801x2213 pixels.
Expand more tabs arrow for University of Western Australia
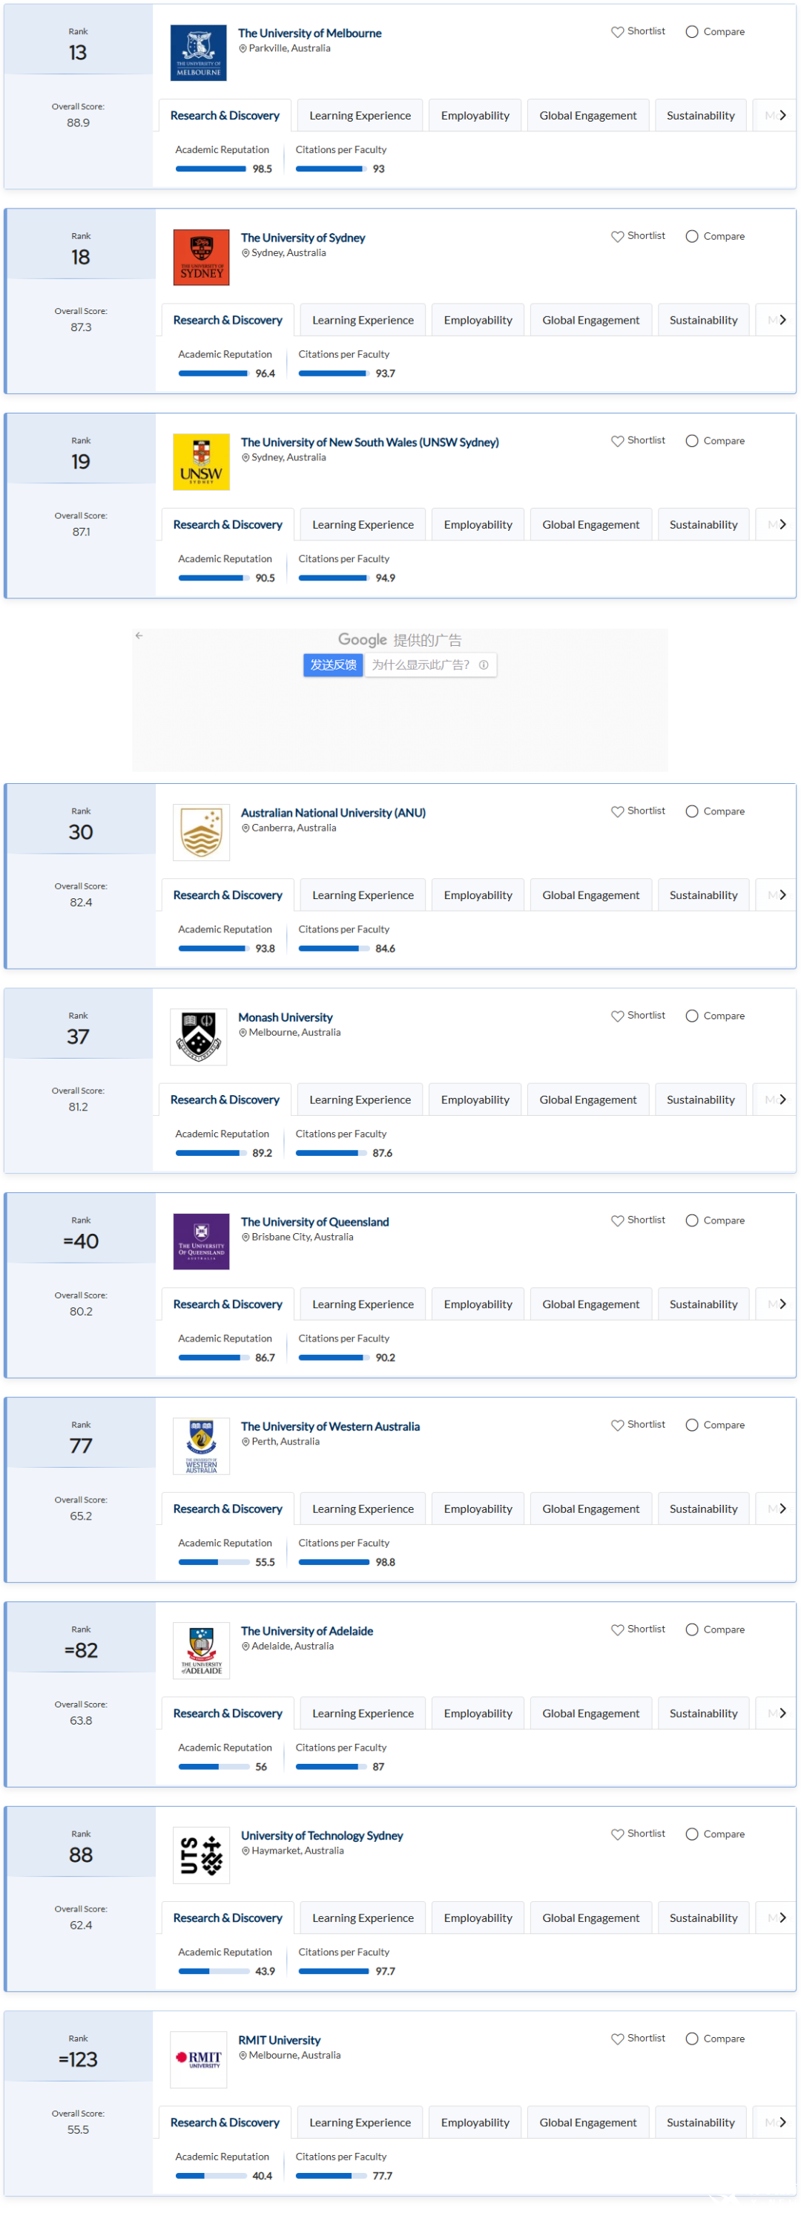(x=782, y=1508)
